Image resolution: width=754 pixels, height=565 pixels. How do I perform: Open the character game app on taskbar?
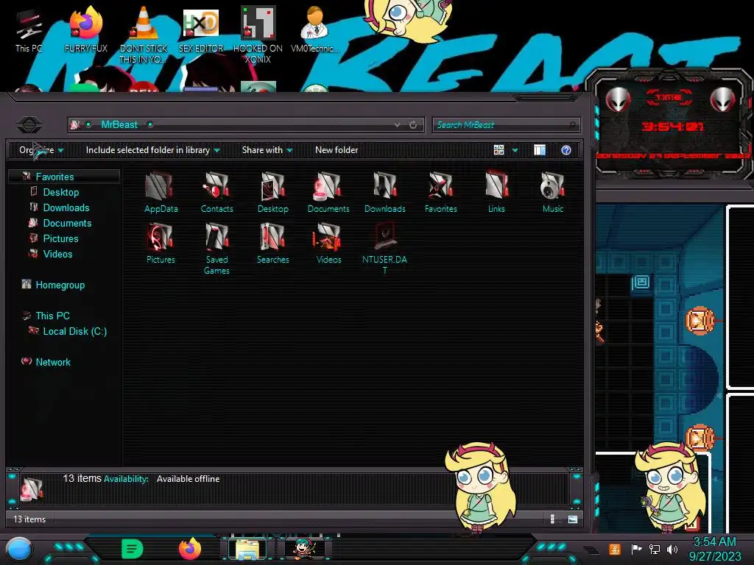coord(304,549)
